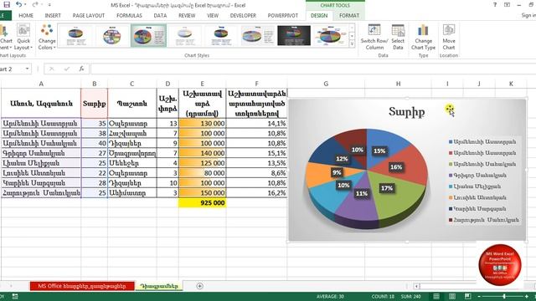
Task: Open the FORMULAS tab
Action: pyautogui.click(x=129, y=16)
